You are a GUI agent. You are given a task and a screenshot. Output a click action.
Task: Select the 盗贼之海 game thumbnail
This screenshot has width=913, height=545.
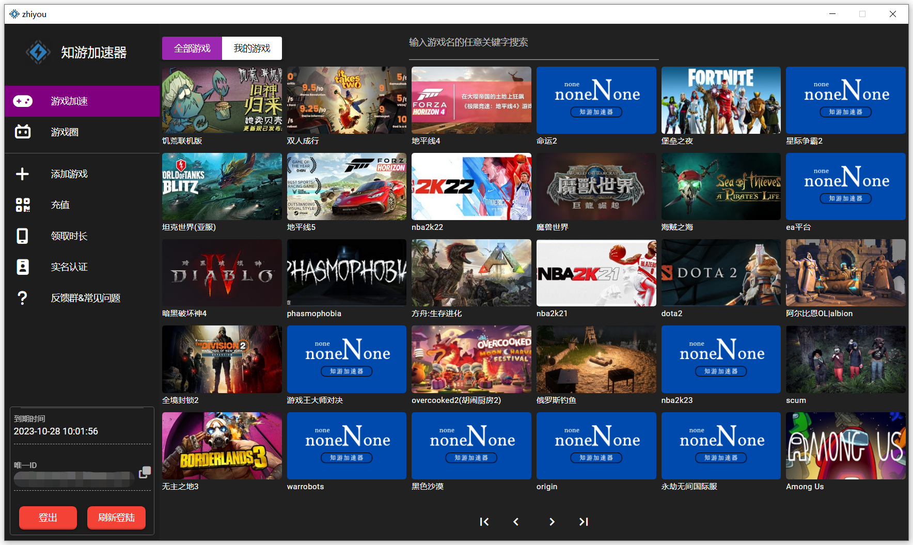pyautogui.click(x=721, y=186)
